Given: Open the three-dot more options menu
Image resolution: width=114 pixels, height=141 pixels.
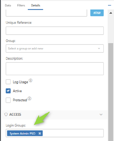Looking at the screenshot, I should click(x=109, y=5).
